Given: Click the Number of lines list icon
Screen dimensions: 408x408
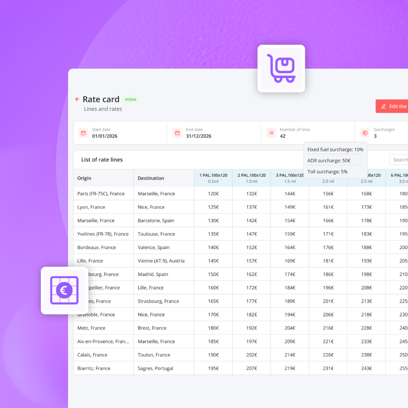Looking at the screenshot, I should click(x=271, y=133).
